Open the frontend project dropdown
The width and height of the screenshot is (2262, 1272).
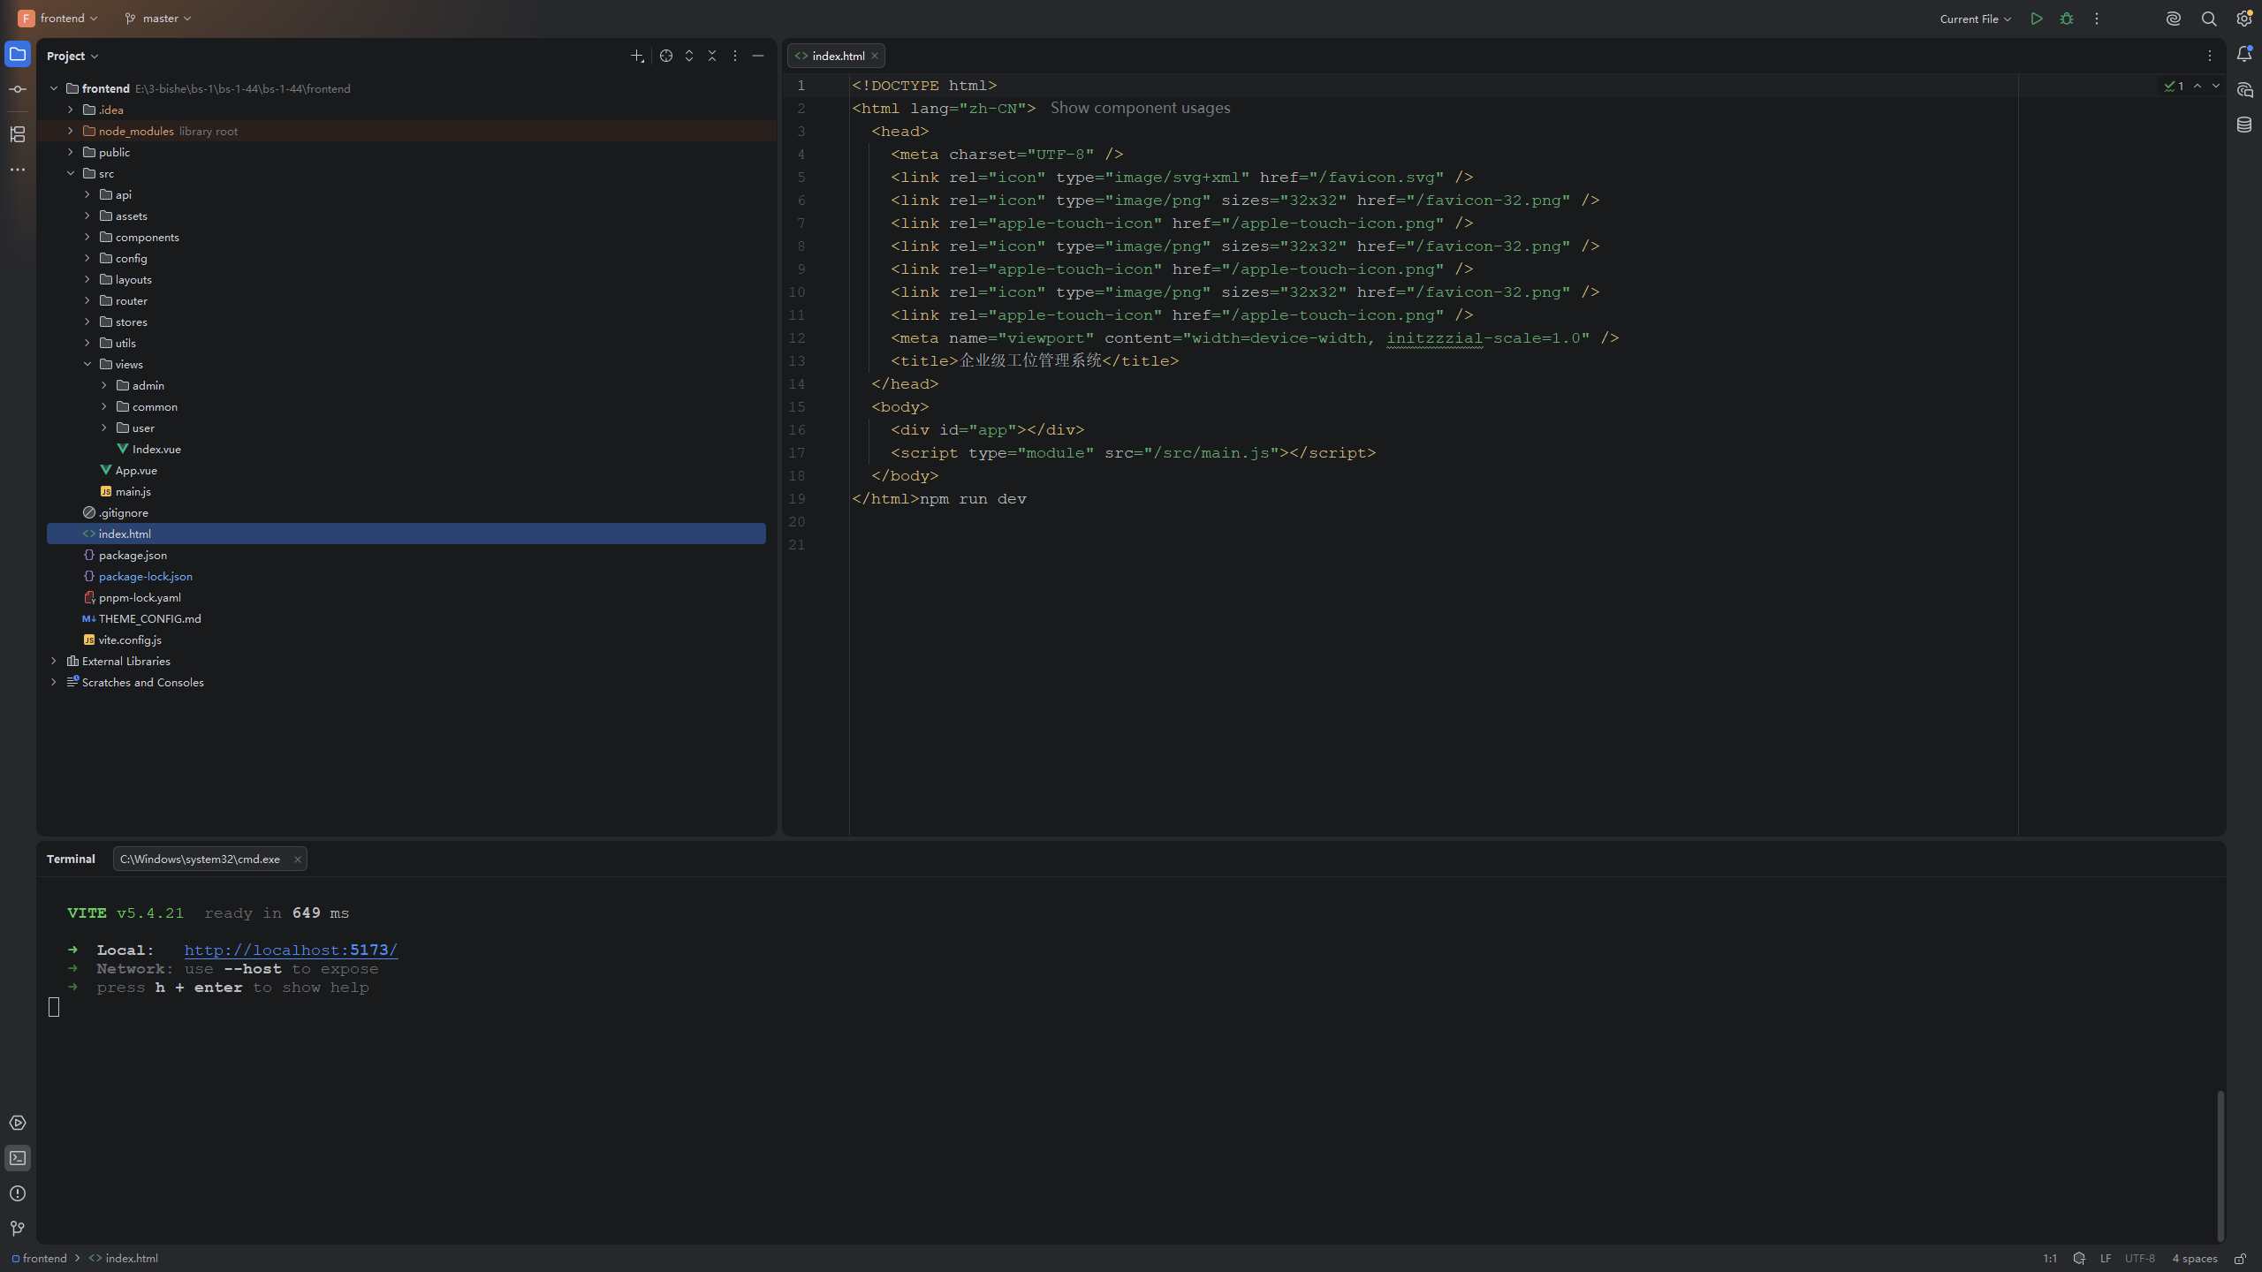pos(58,19)
